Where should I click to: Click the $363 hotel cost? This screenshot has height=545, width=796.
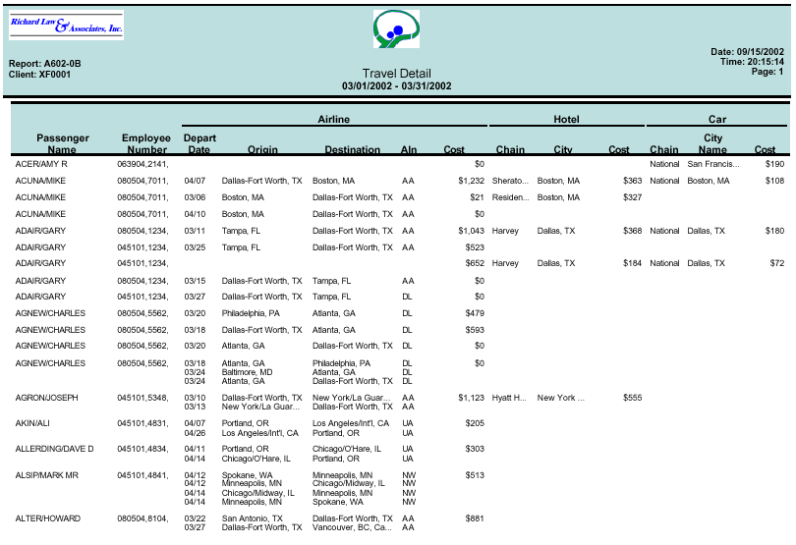point(633,181)
